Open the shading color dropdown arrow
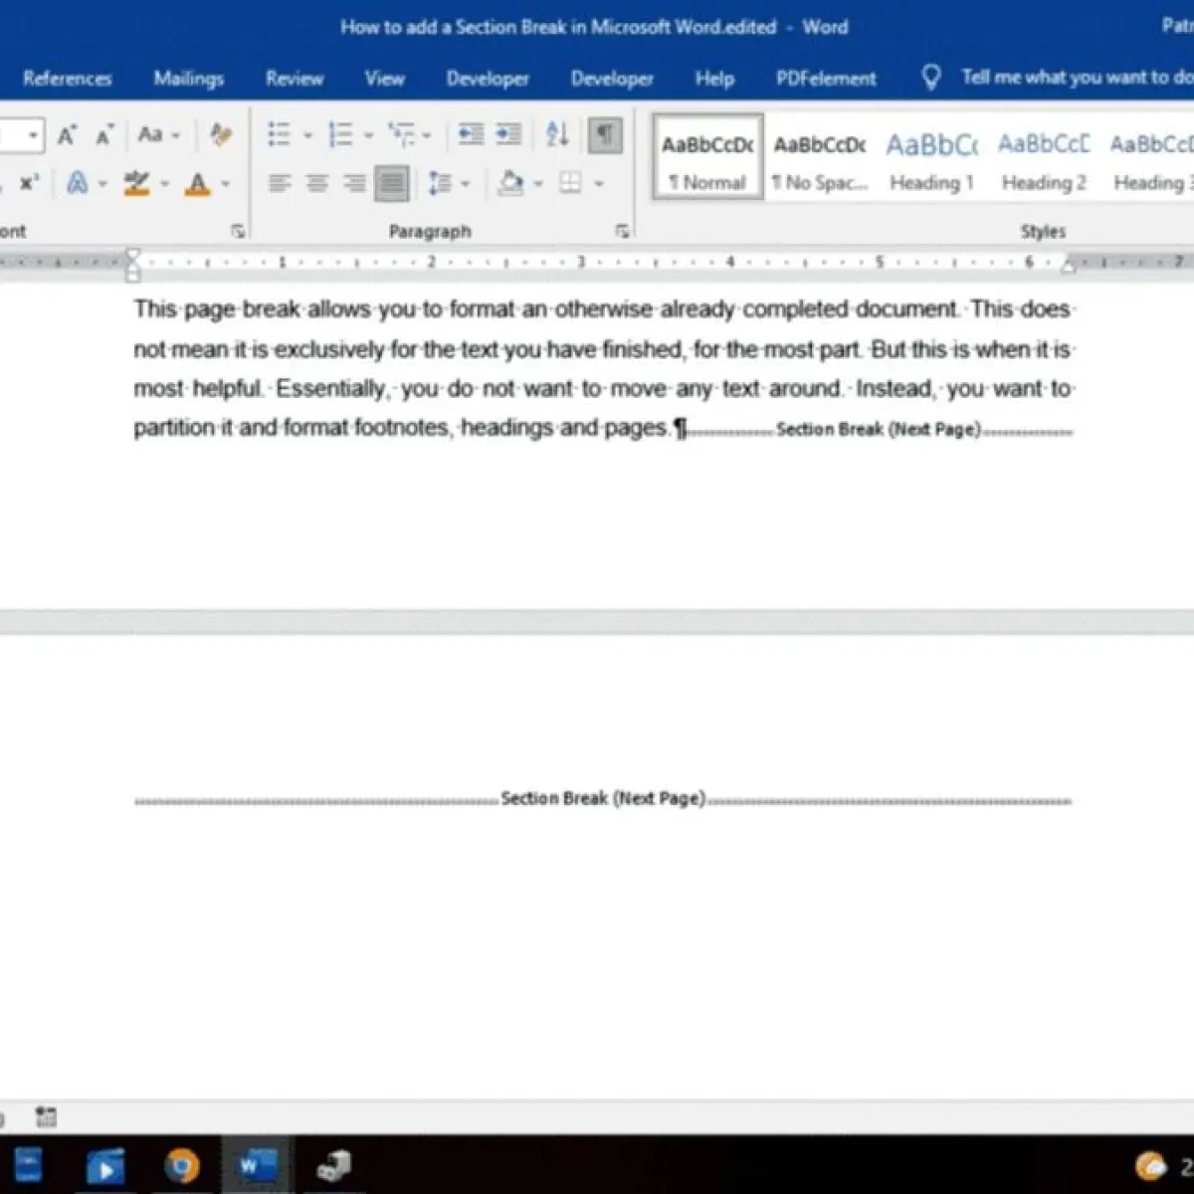Screen dimensions: 1194x1194 [x=538, y=184]
